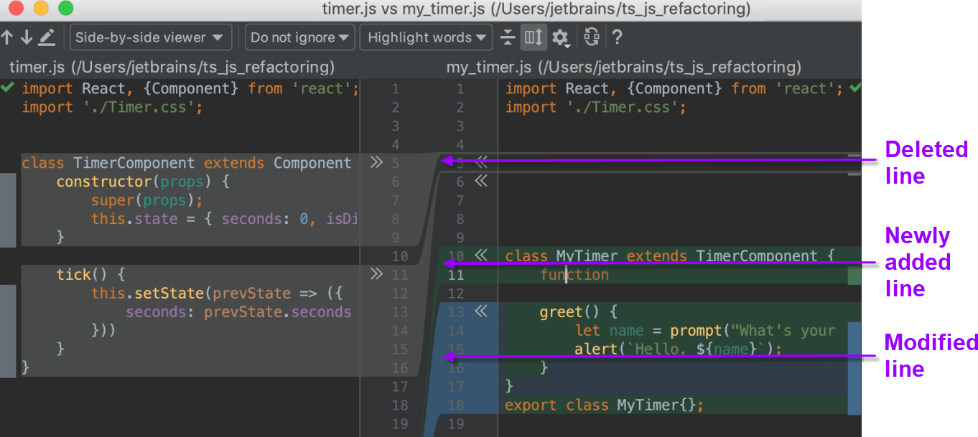Go to next difference with down arrow
Image resolution: width=978 pixels, height=437 pixels.
[27, 37]
